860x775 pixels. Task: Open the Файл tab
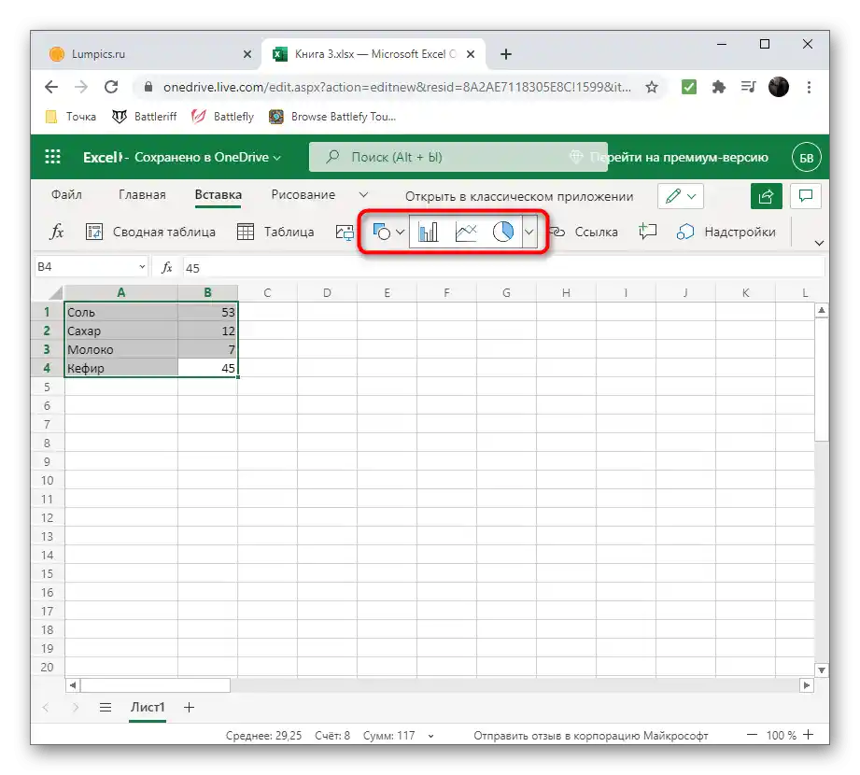[x=66, y=195]
